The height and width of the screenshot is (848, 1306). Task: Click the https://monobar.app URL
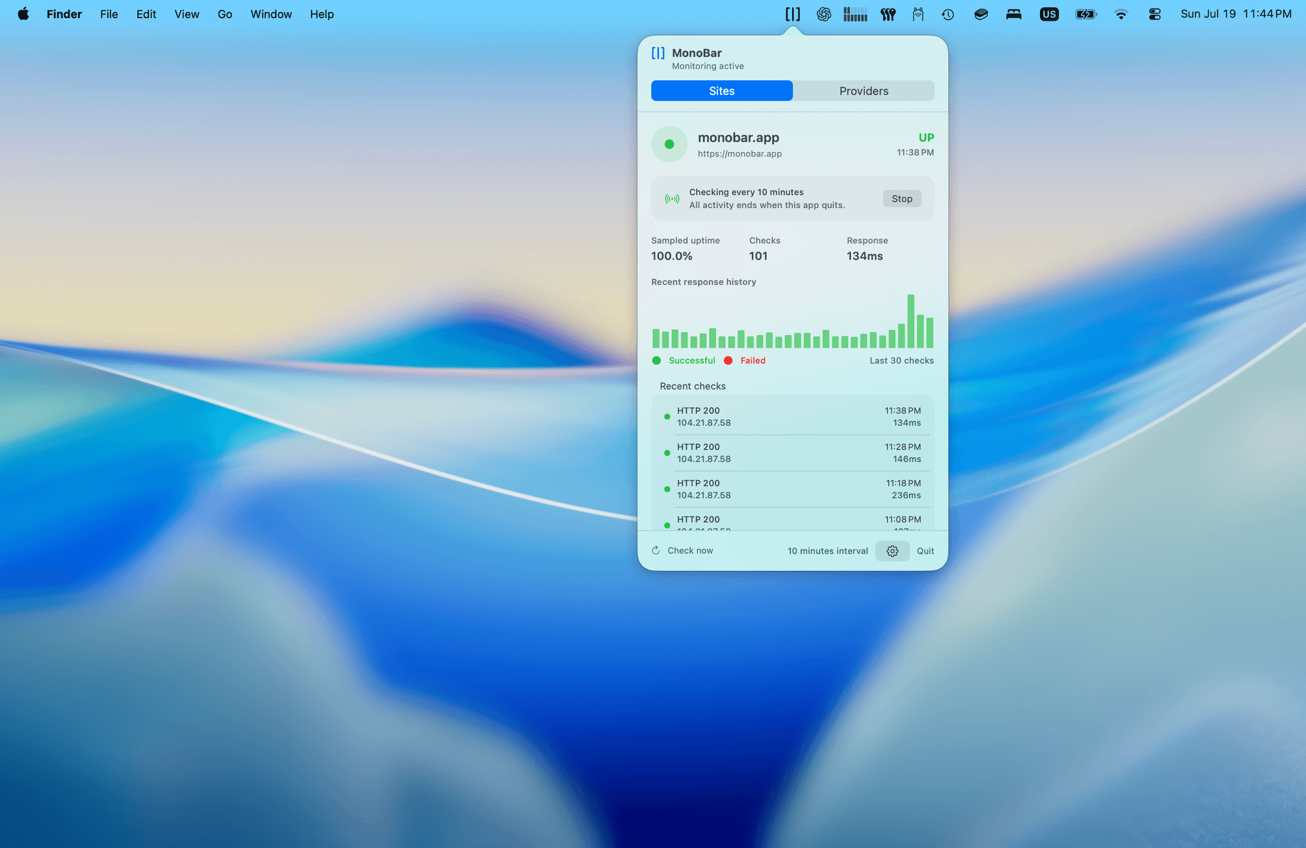click(740, 154)
